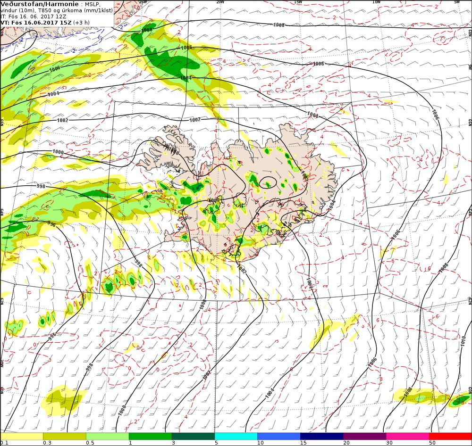Screen dimensions: 472x446
Task: Pick the cyan 5–10 mm legend swatch
Action: pos(236,437)
